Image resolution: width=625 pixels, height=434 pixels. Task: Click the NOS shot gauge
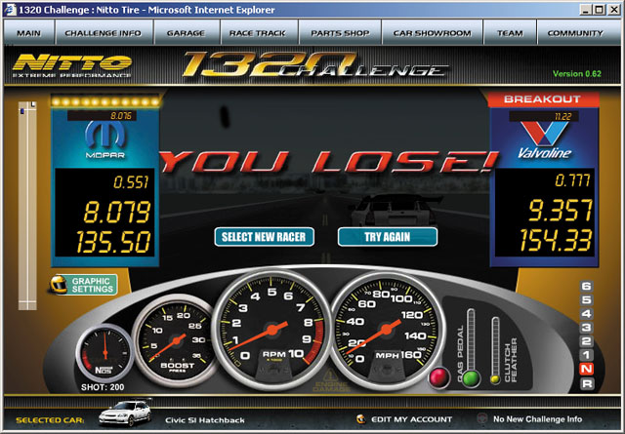[x=104, y=353]
